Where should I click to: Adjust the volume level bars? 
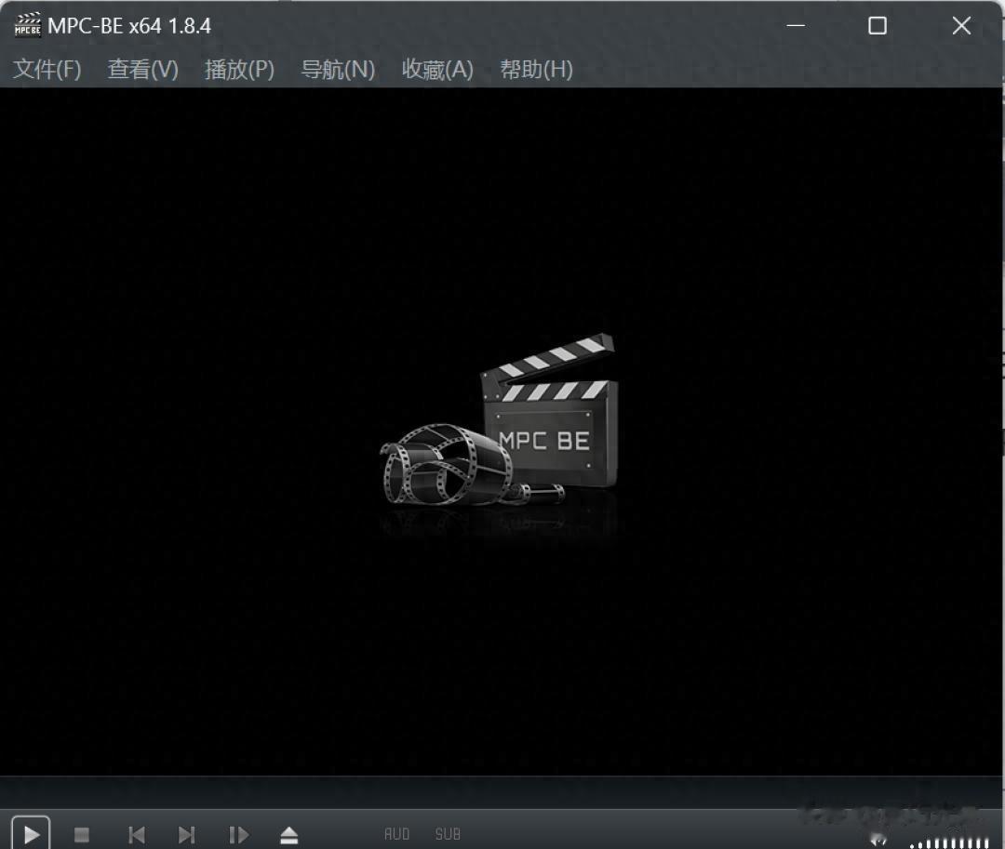click(x=949, y=842)
